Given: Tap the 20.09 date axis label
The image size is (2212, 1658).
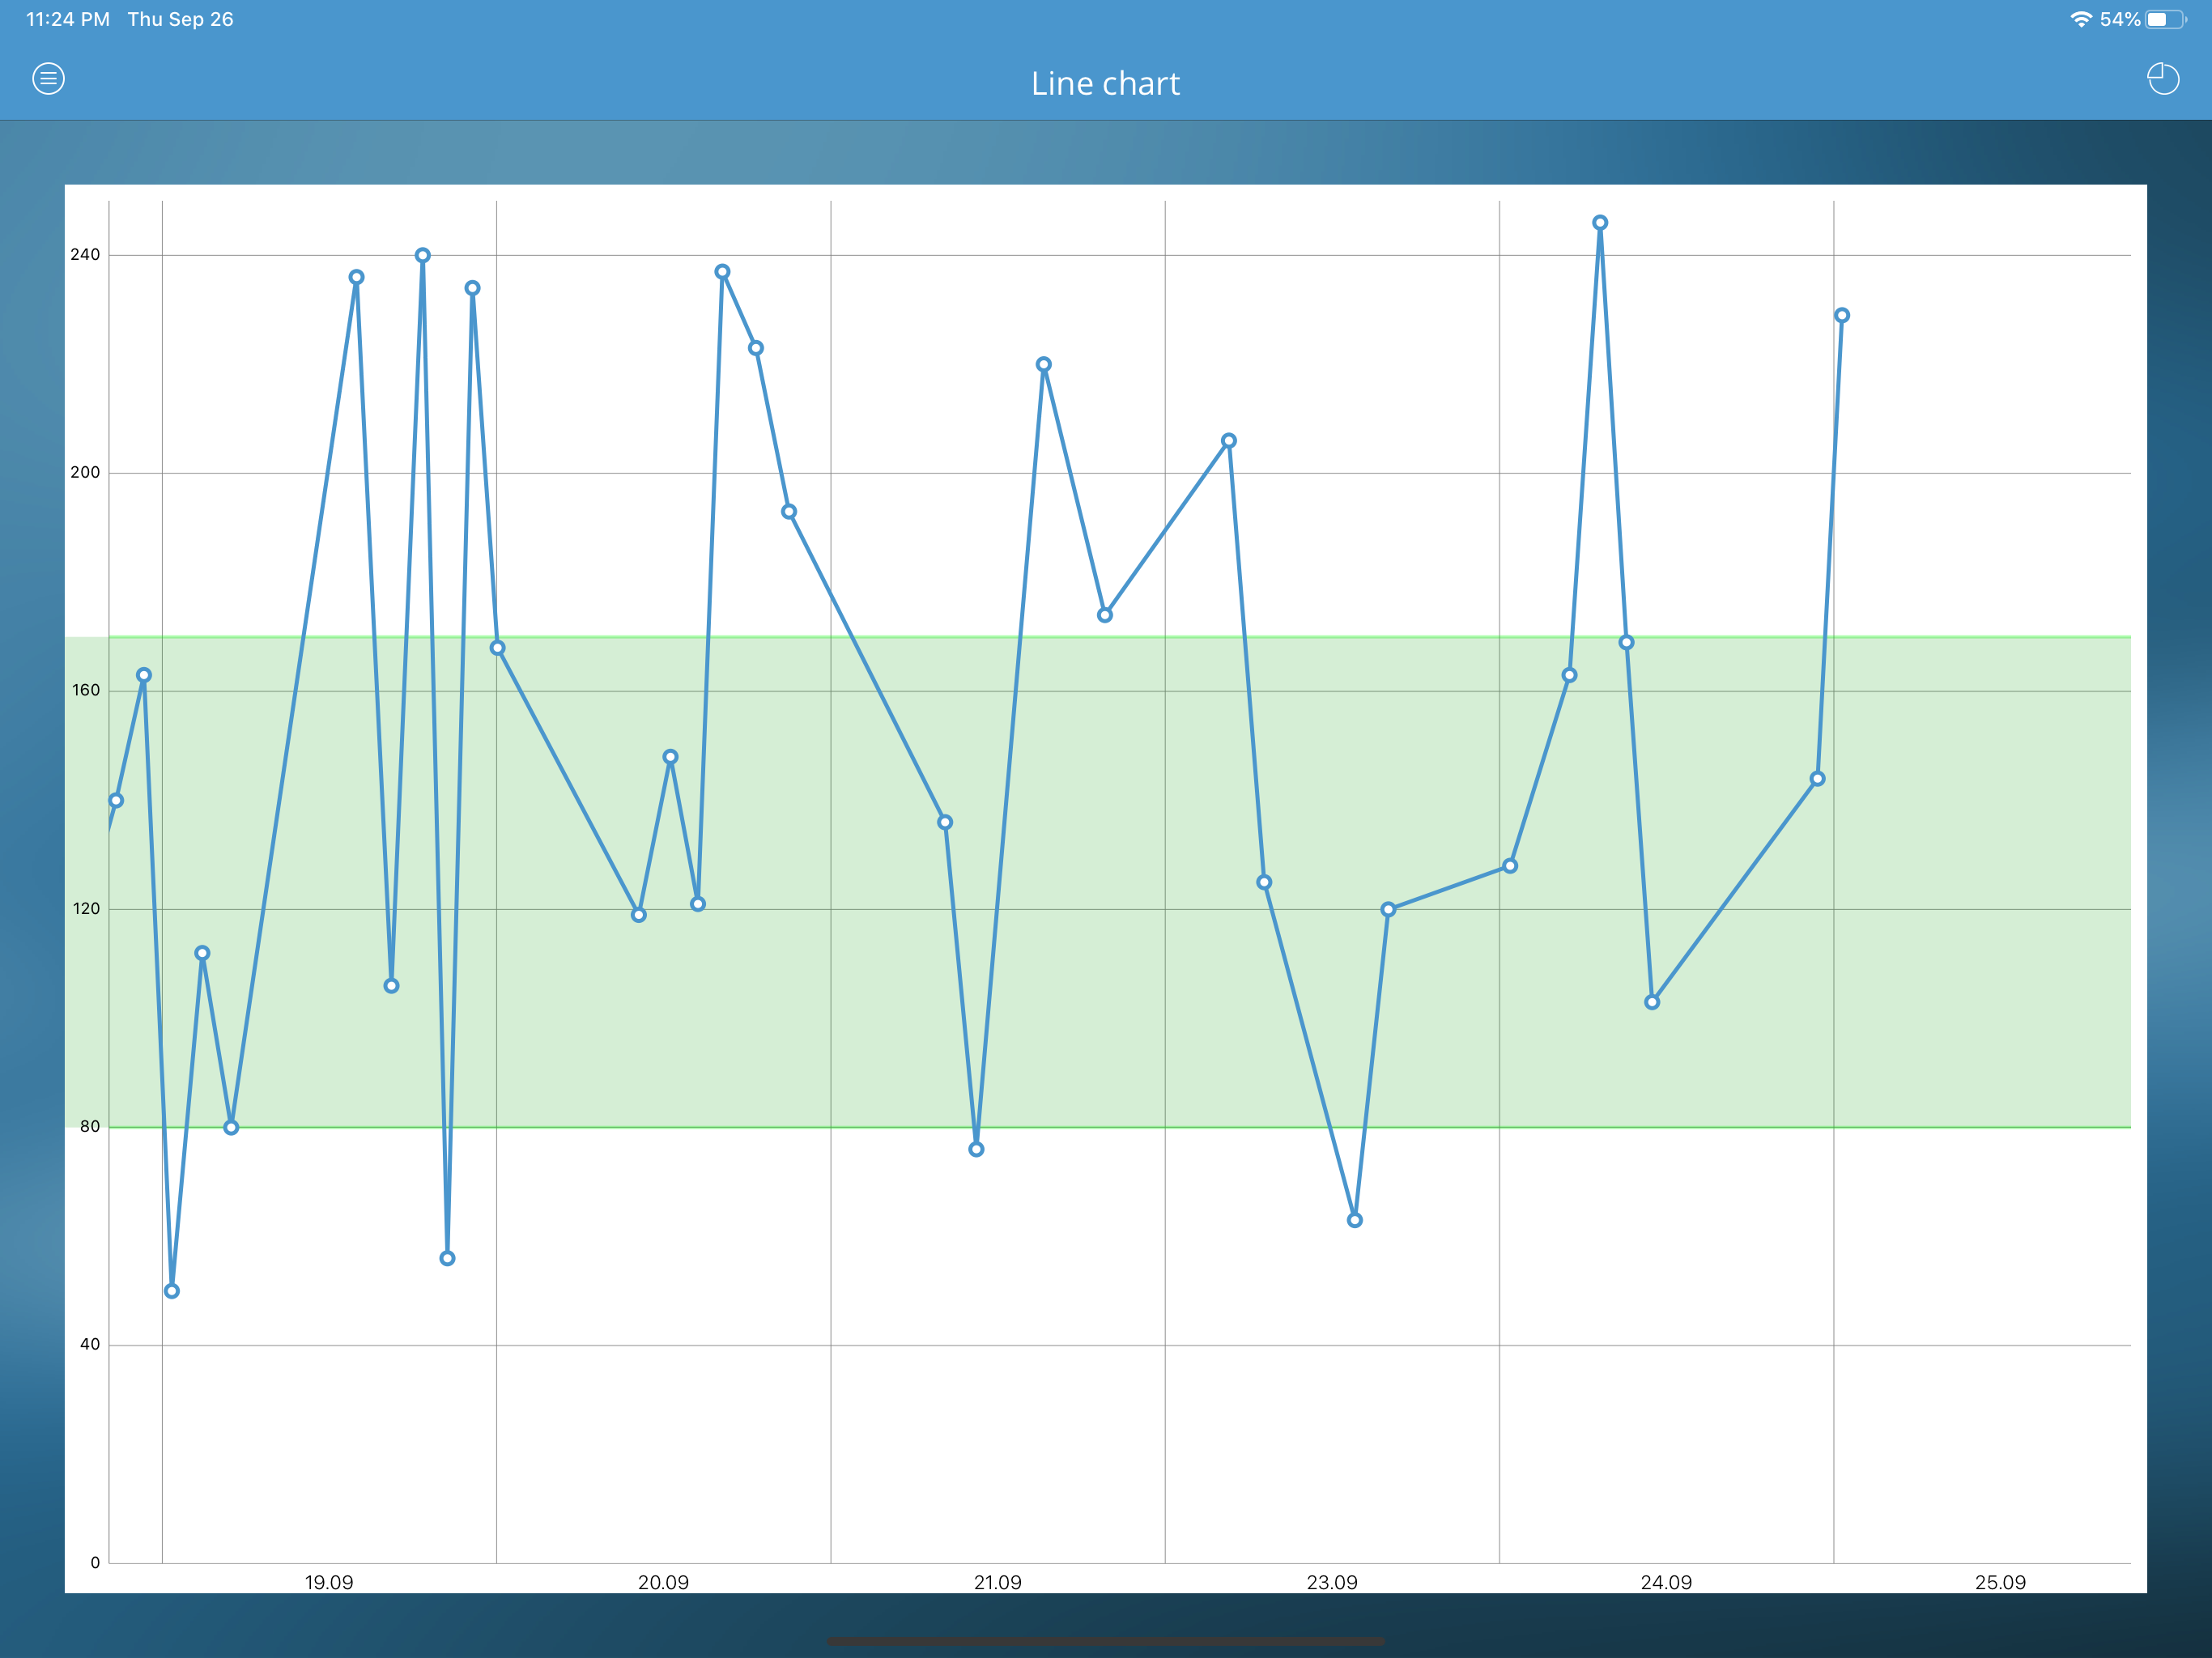Looking at the screenshot, I should point(663,1582).
